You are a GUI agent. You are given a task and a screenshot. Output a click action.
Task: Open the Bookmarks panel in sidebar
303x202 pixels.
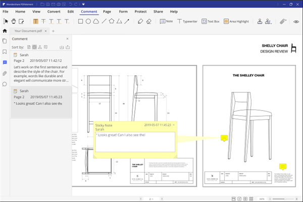pyautogui.click(x=5, y=52)
